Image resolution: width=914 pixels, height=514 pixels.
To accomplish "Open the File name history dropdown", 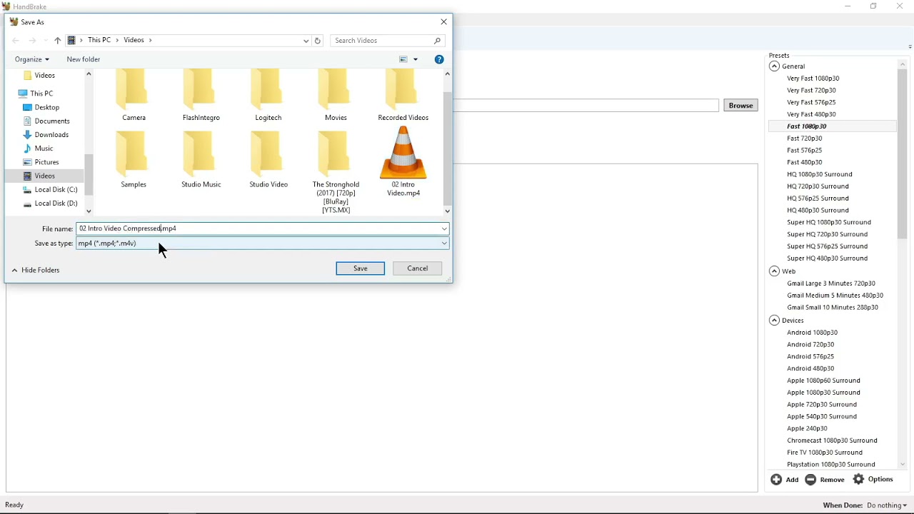I will pyautogui.click(x=444, y=228).
